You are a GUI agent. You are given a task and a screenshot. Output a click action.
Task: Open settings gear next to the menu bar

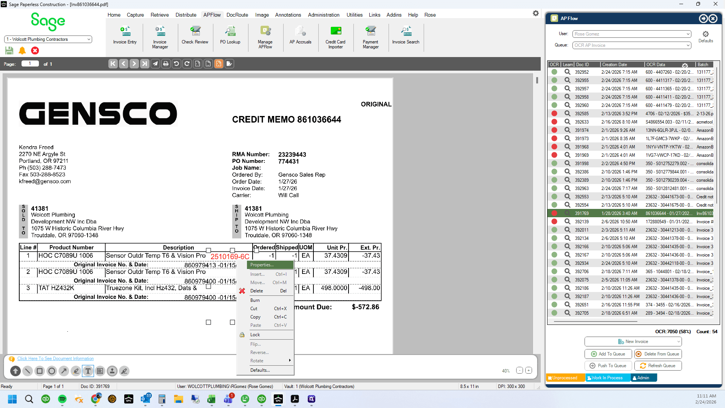click(x=536, y=13)
